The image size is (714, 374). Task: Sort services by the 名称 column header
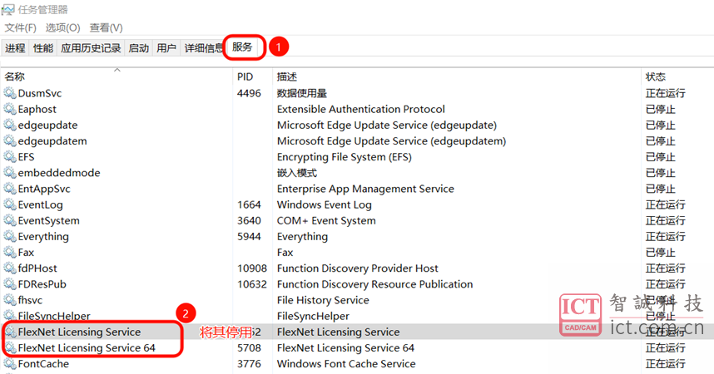pos(15,76)
